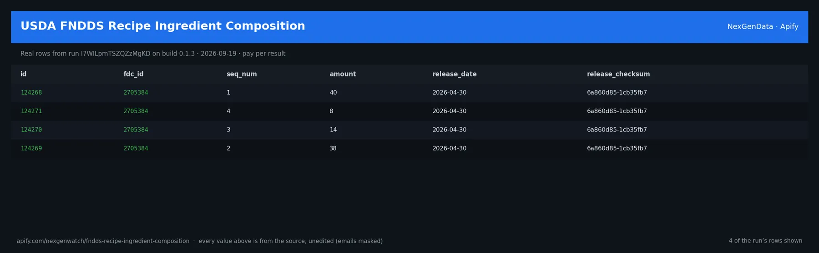Click the checksum in the 124271 row

pos(617,111)
